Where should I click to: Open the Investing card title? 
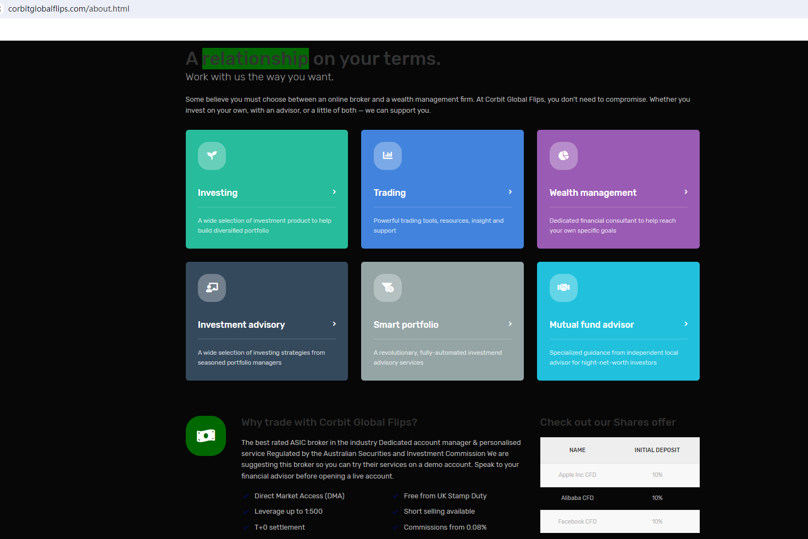(x=218, y=193)
